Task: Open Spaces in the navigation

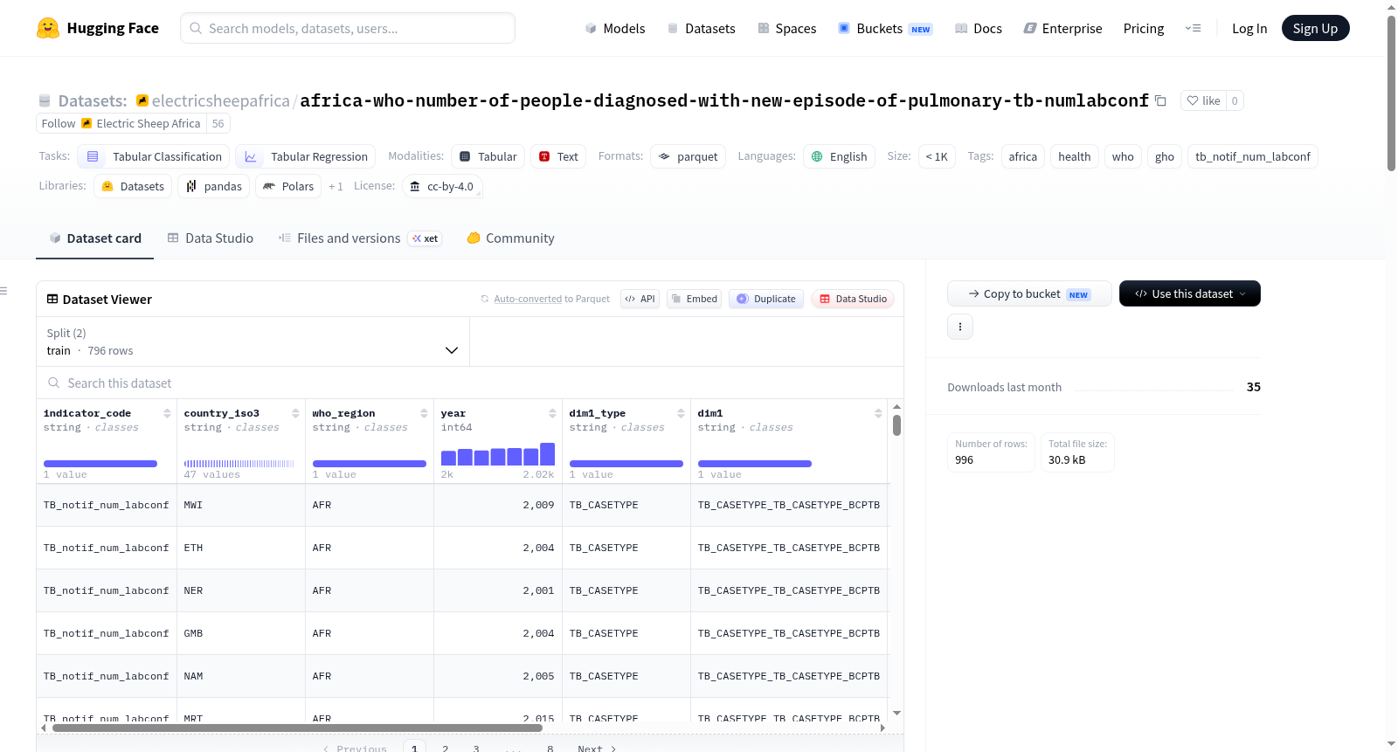Action: click(786, 28)
